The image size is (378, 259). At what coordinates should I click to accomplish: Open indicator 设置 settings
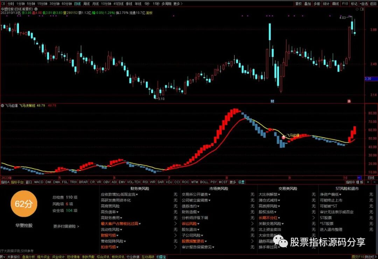click(x=241, y=182)
